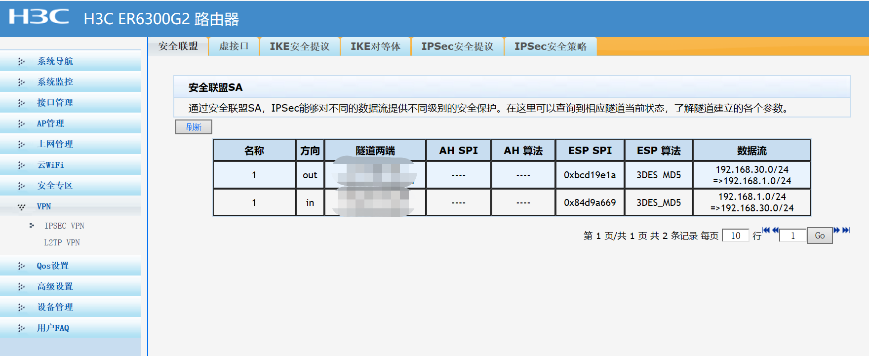869x356 pixels.
Task: Click the ESP 算法 column header
Action: click(x=659, y=151)
